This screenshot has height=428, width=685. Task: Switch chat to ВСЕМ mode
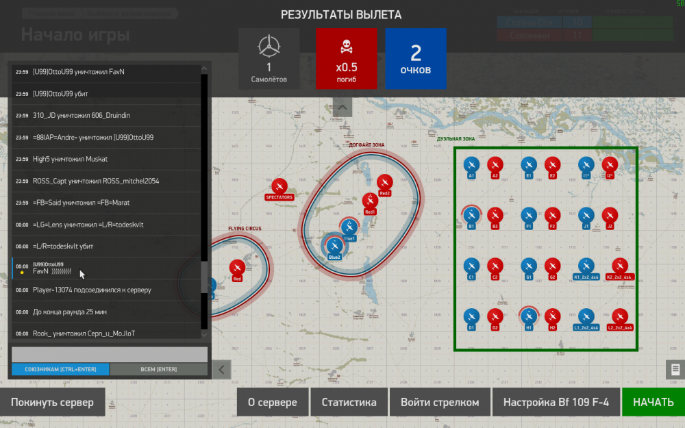[x=159, y=369]
